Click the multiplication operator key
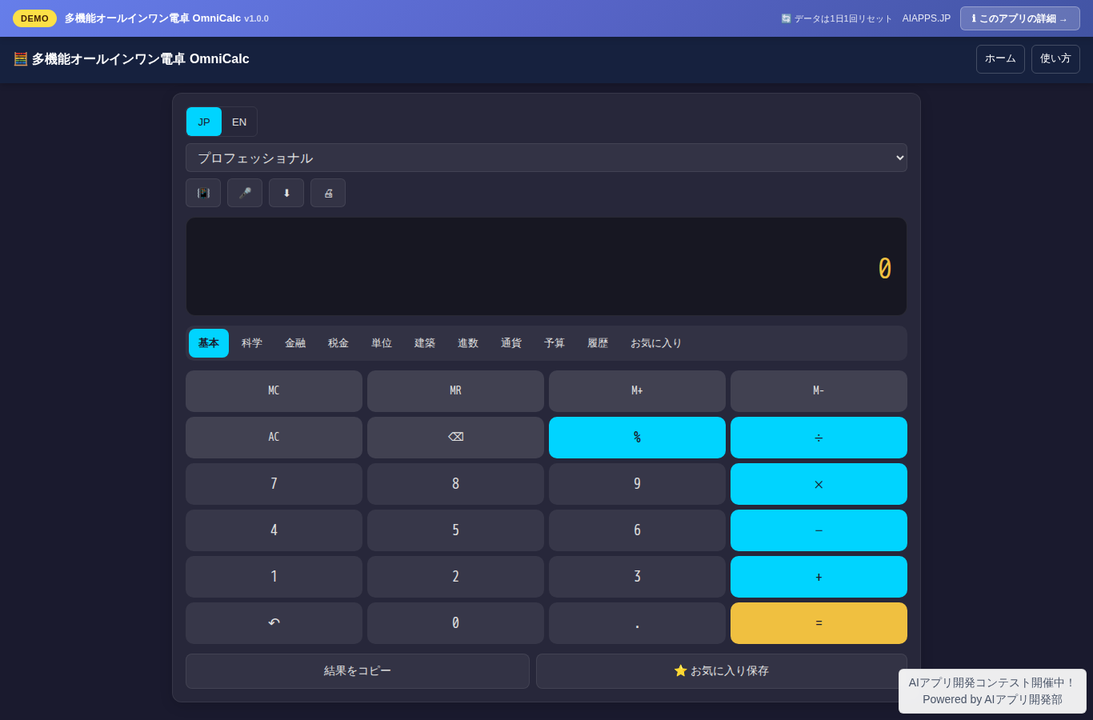Viewport: 1093px width, 720px height. pyautogui.click(x=819, y=484)
